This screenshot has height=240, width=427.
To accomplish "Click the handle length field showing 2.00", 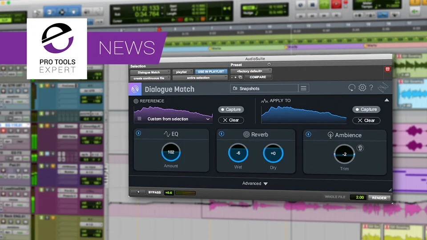I will (358, 197).
